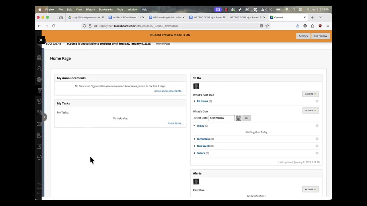Open the list all tabs chevron
The width and height of the screenshot is (367, 206).
click(321, 17)
